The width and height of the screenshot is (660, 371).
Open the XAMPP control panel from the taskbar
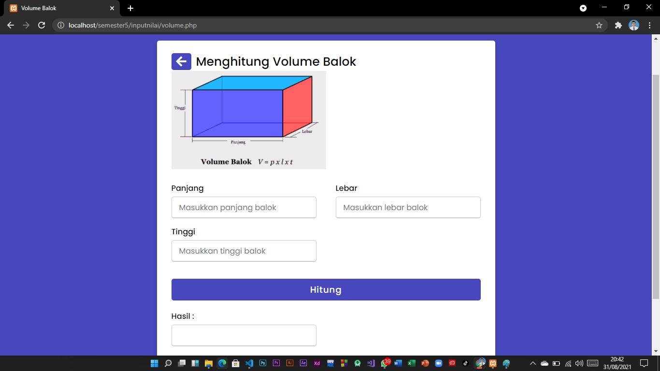tap(492, 363)
